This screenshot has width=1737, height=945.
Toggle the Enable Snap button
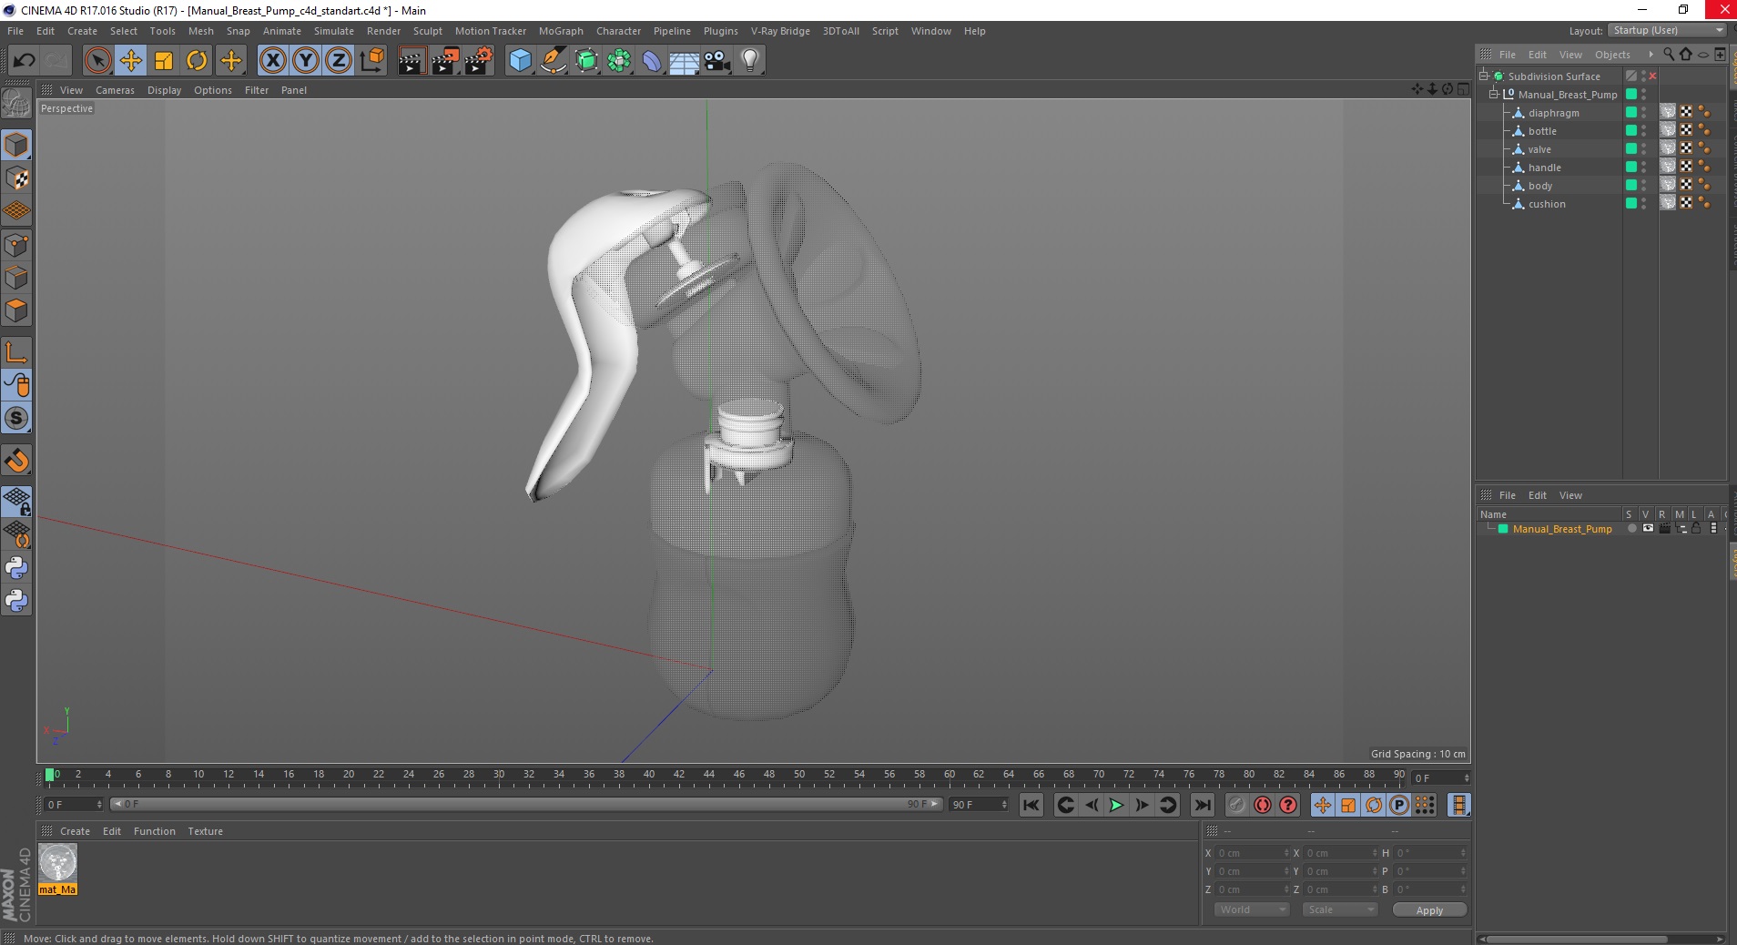[16, 419]
